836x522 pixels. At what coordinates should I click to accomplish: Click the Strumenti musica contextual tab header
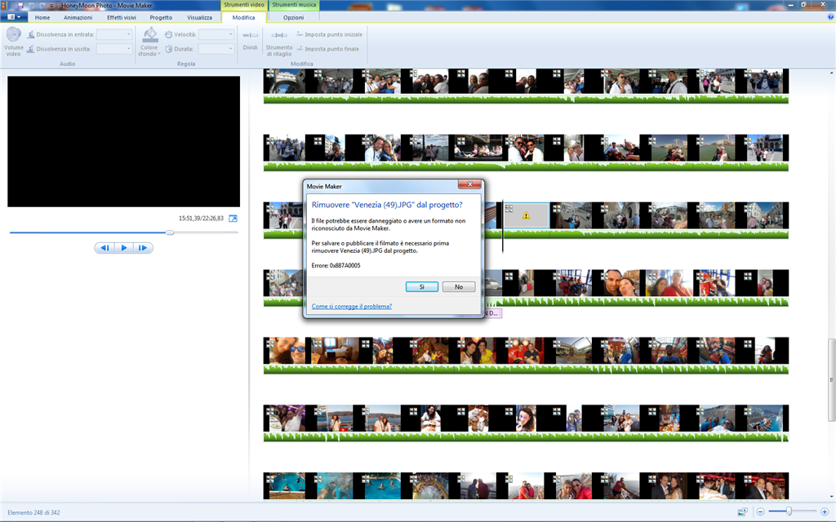click(x=294, y=5)
